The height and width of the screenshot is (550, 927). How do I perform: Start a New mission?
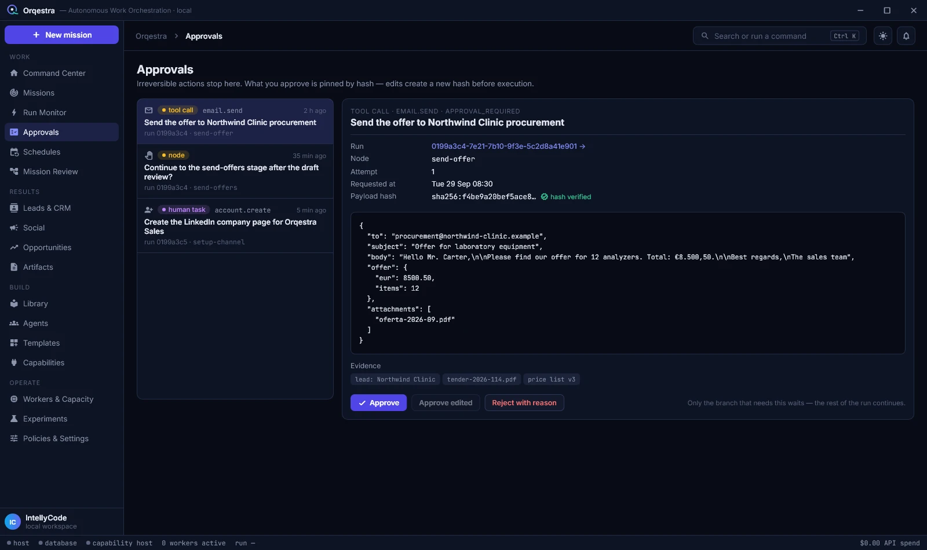pyautogui.click(x=61, y=35)
